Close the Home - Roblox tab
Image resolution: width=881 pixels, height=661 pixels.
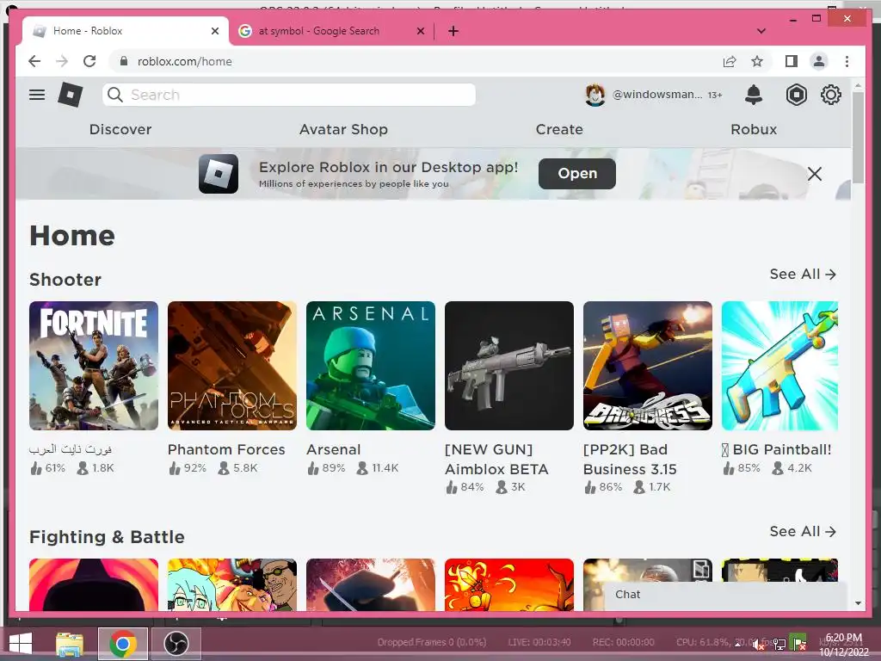[x=214, y=31]
